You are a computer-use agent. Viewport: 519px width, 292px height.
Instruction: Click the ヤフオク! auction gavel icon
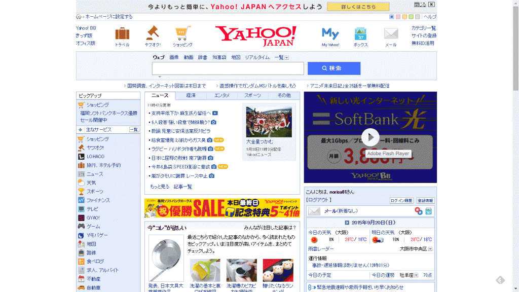[152, 33]
